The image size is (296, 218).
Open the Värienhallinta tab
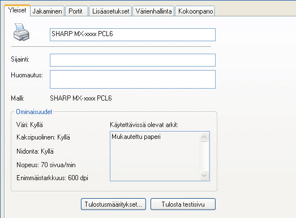click(153, 11)
